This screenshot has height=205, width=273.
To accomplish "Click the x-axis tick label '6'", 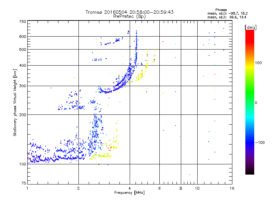I will click(x=159, y=188).
